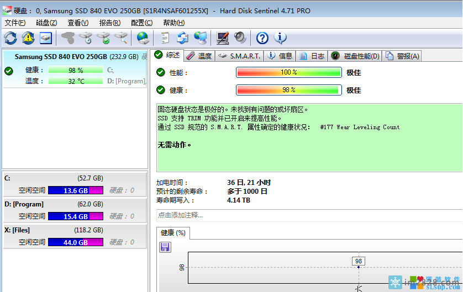Click the disk with green checkmark icon
Screen dimensions: 463x292
(x=104, y=38)
